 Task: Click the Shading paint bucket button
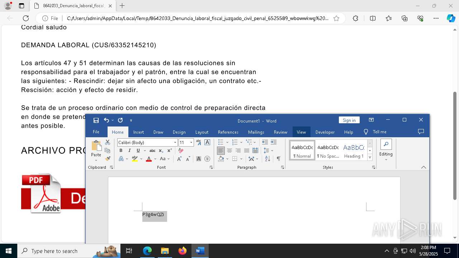click(221, 159)
